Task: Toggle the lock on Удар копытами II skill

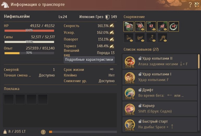Action: point(140,58)
